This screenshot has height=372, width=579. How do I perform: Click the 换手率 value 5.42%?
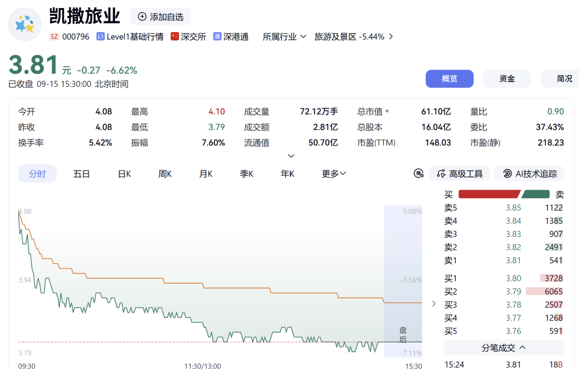[x=100, y=143]
